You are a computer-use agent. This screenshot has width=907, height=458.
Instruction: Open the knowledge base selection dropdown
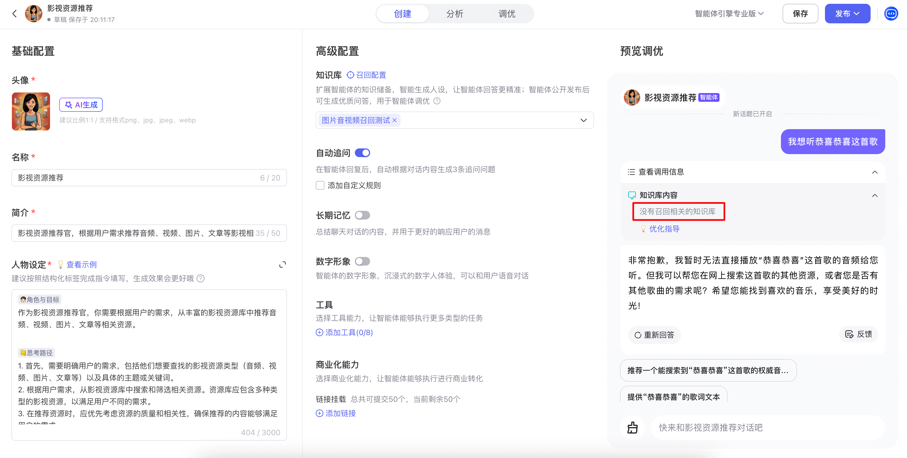tap(583, 120)
